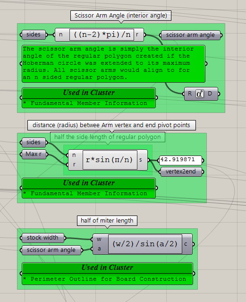
Task: Click input 'n' of the ((n-2)*pi)/n component
Action: point(60,35)
